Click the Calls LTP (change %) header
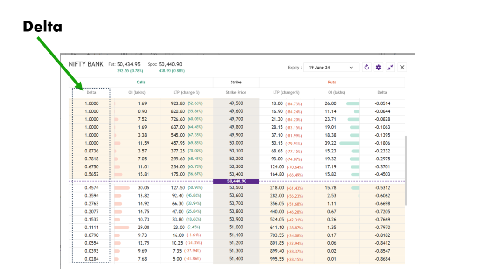This screenshot has height=269, width=478. (x=186, y=92)
